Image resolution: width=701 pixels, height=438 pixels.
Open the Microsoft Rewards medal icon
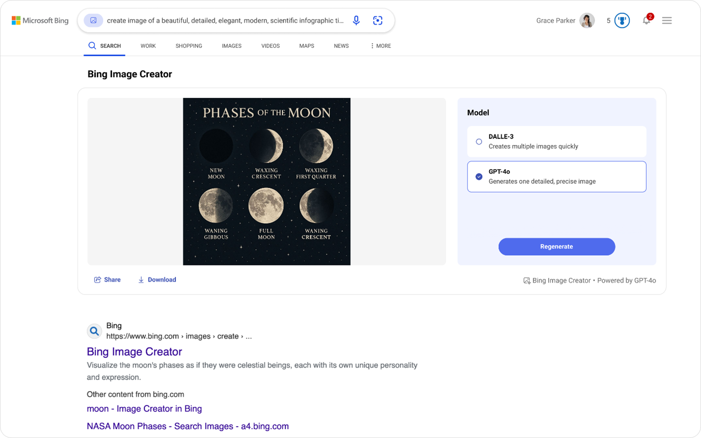click(x=621, y=20)
